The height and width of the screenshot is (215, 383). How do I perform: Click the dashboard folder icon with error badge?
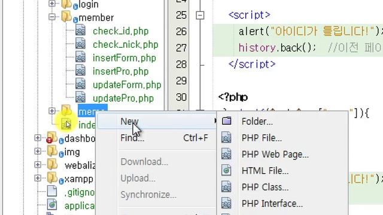click(x=51, y=137)
